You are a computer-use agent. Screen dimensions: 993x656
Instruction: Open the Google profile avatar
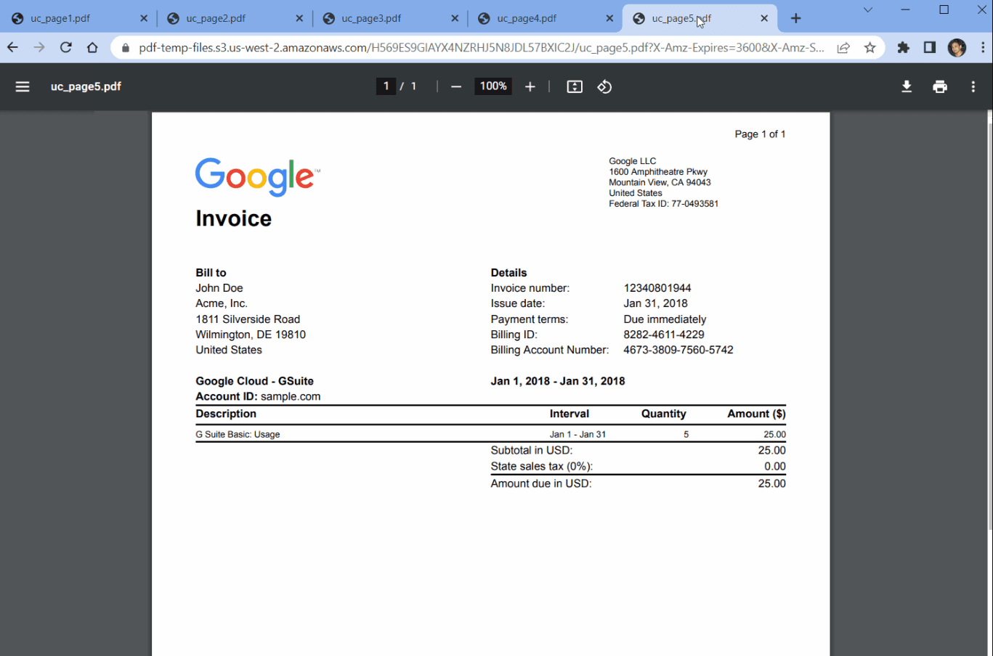(957, 47)
